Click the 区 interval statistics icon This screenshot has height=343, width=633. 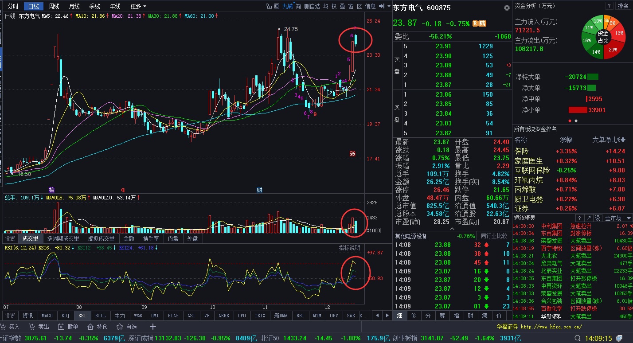(x=359, y=6)
